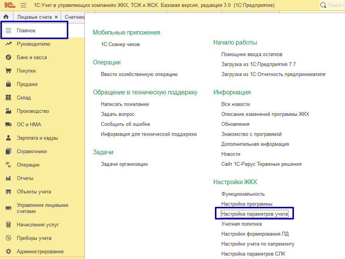Open the Покупки shopping cart icon
Image resolution: width=345 pixels, height=259 pixels.
click(x=8, y=71)
